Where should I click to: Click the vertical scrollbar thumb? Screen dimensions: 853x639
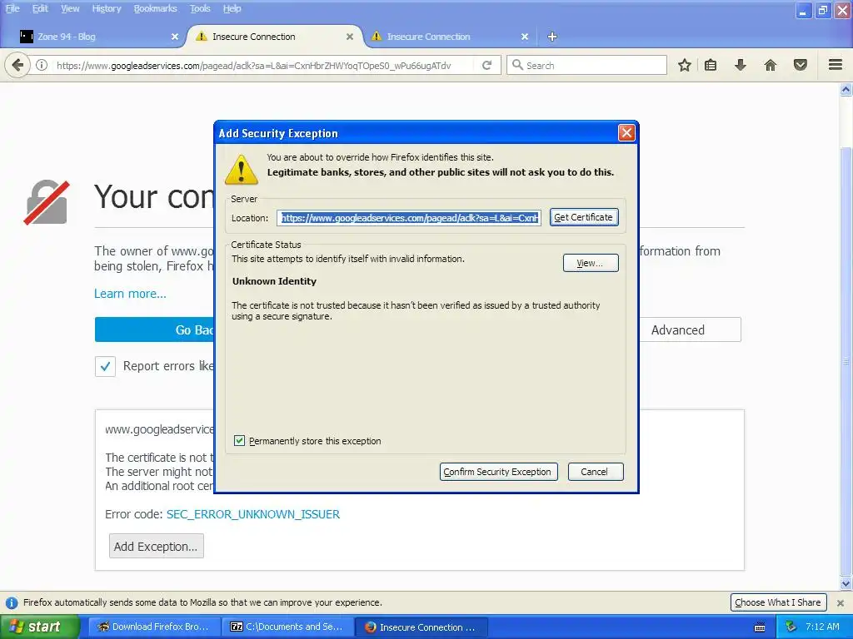(846, 361)
